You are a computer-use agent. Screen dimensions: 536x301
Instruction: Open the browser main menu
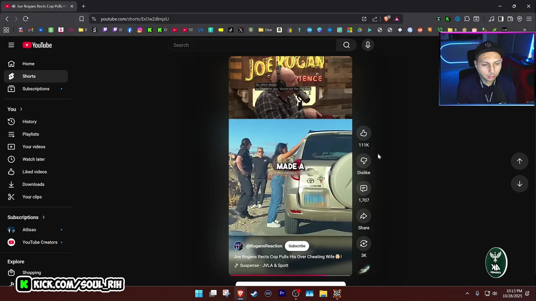(x=529, y=19)
